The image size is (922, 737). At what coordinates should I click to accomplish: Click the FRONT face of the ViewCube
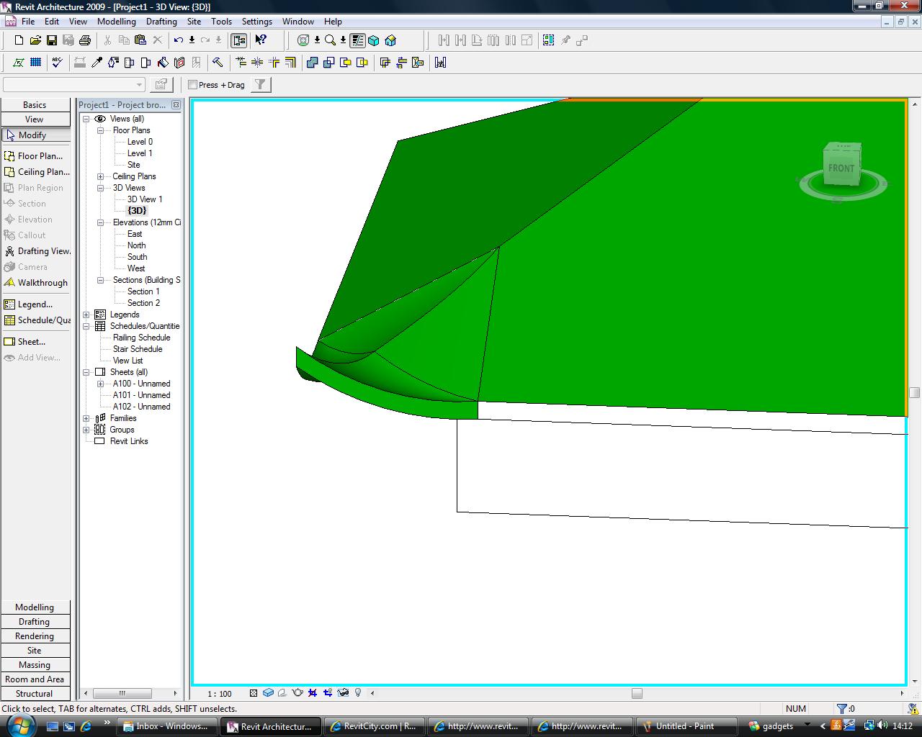pos(841,168)
